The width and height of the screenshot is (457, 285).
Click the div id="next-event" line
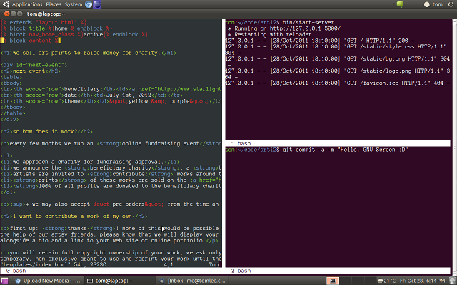pyautogui.click(x=34, y=65)
